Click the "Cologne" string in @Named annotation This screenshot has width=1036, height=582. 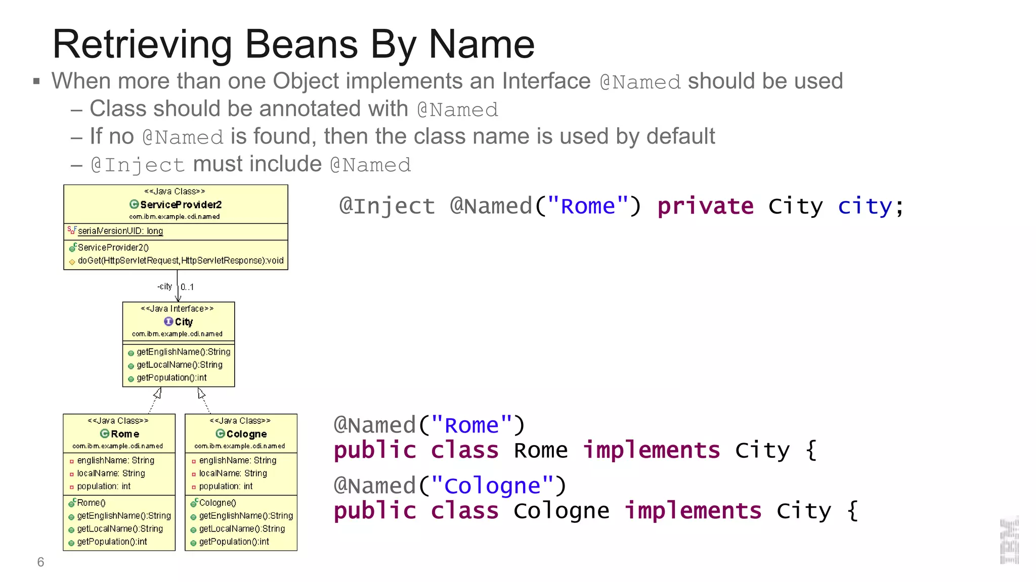tap(493, 486)
